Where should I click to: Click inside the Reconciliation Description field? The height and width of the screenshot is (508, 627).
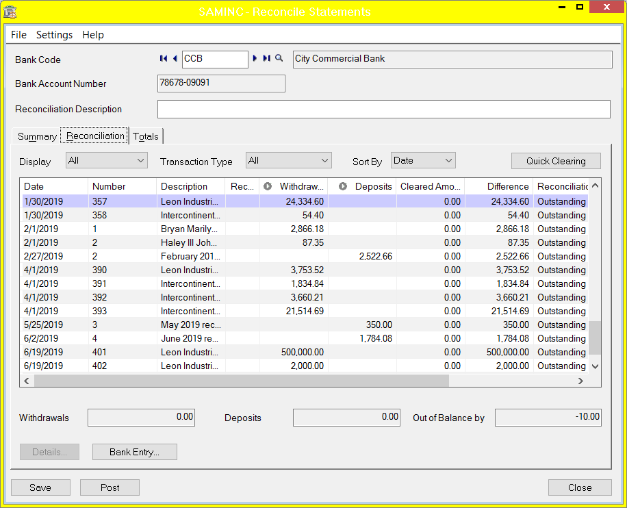click(x=383, y=109)
